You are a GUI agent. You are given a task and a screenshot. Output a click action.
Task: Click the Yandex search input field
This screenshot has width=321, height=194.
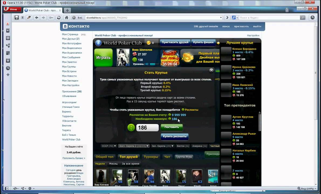(x=269, y=18)
